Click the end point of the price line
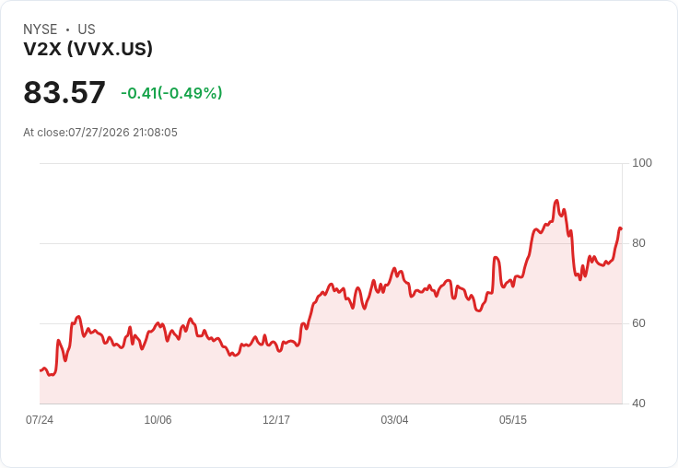 [x=621, y=228]
